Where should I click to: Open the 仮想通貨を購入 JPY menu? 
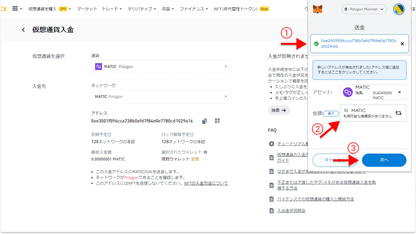pyautogui.click(x=50, y=9)
